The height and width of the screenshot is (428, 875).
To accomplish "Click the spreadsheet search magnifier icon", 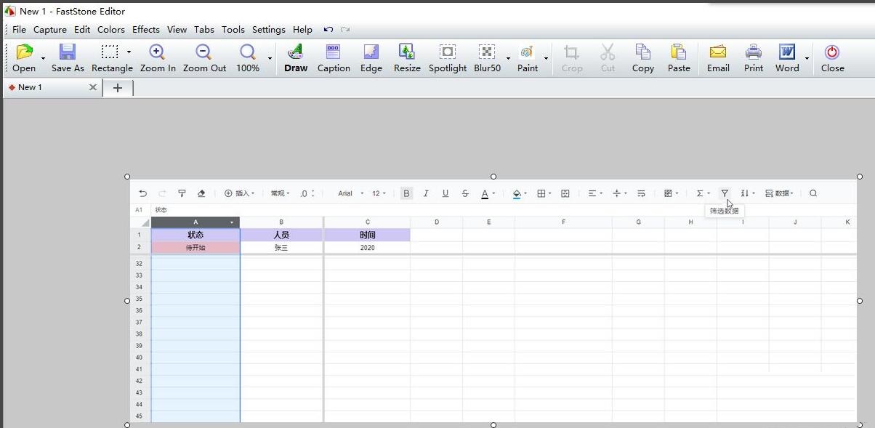I will [813, 193].
